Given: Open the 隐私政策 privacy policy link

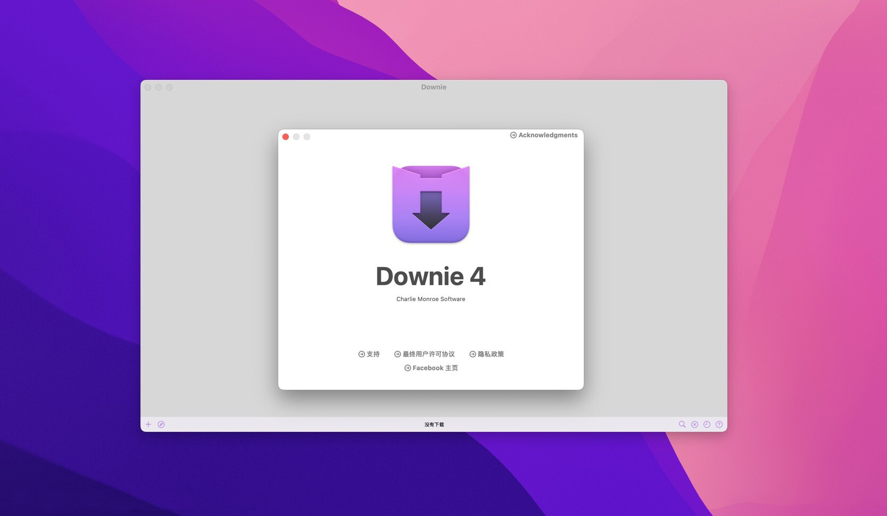Looking at the screenshot, I should [487, 354].
